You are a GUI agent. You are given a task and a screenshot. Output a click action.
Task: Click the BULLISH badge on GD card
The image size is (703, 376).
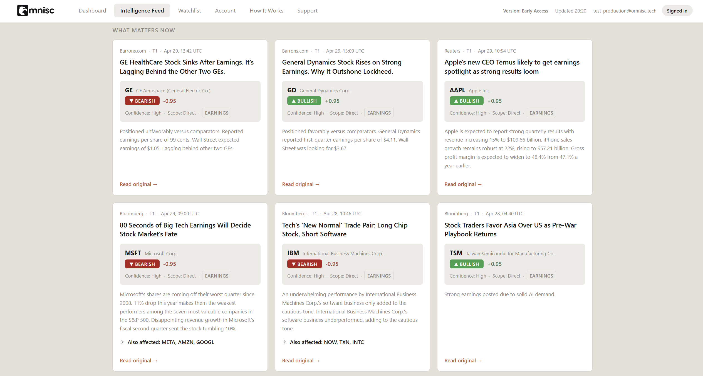(304, 101)
